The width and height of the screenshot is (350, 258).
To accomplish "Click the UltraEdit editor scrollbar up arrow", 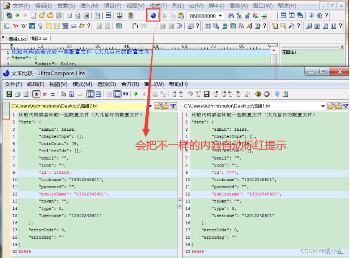I will [274, 51].
